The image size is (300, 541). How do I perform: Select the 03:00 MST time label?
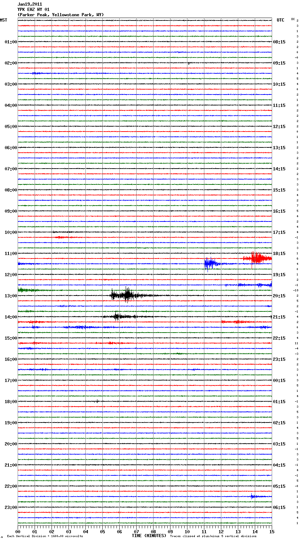click(x=11, y=84)
